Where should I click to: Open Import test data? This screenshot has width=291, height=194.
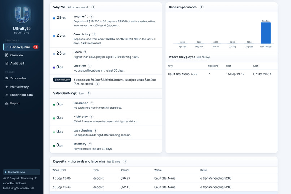tap(22, 95)
